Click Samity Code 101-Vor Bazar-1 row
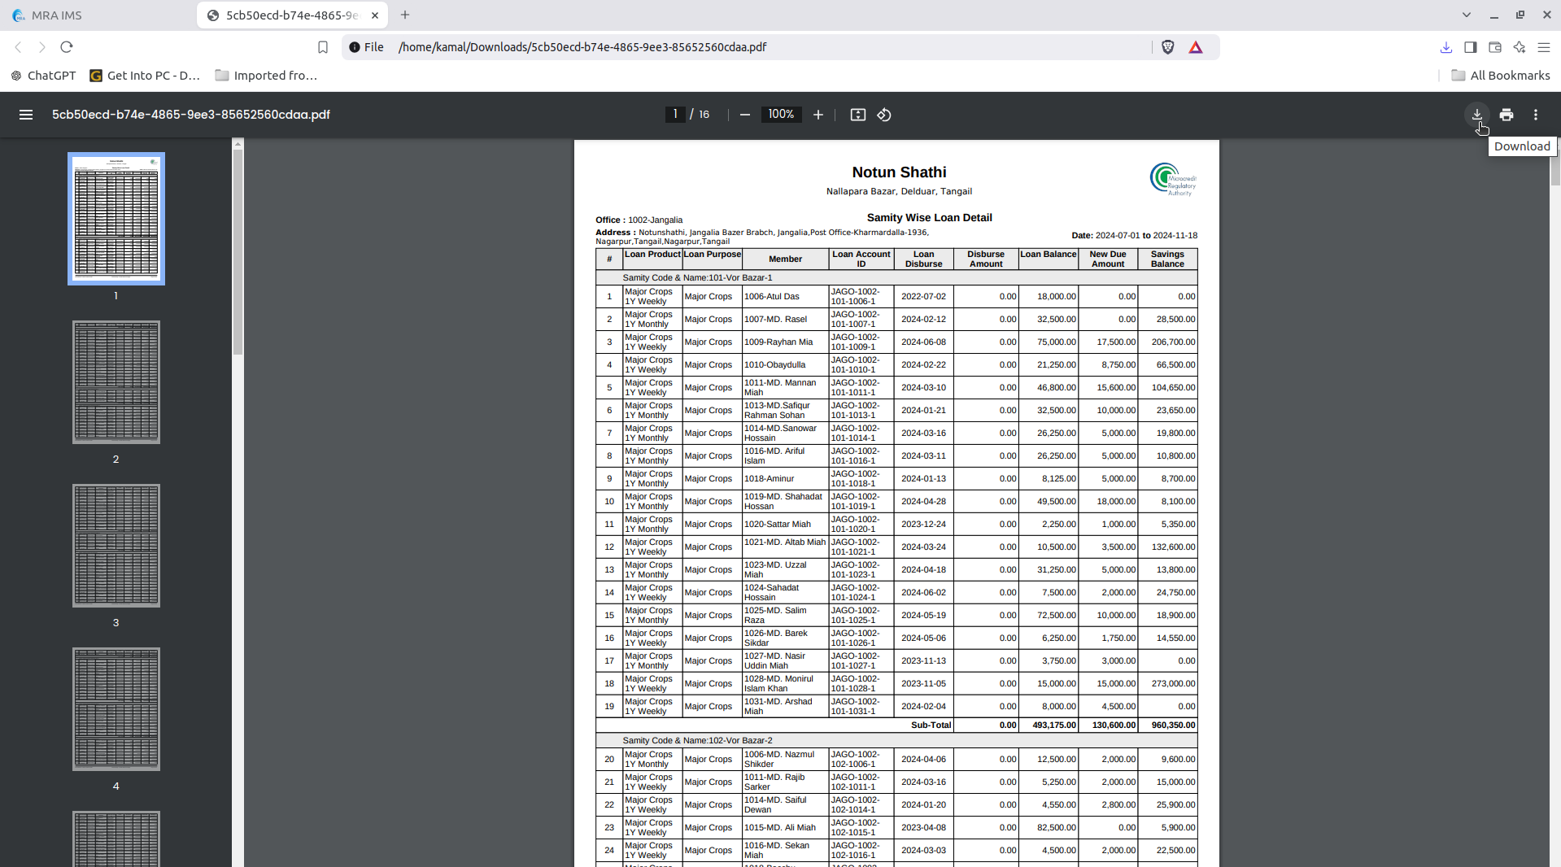Viewport: 1561px width, 867px height. [896, 278]
